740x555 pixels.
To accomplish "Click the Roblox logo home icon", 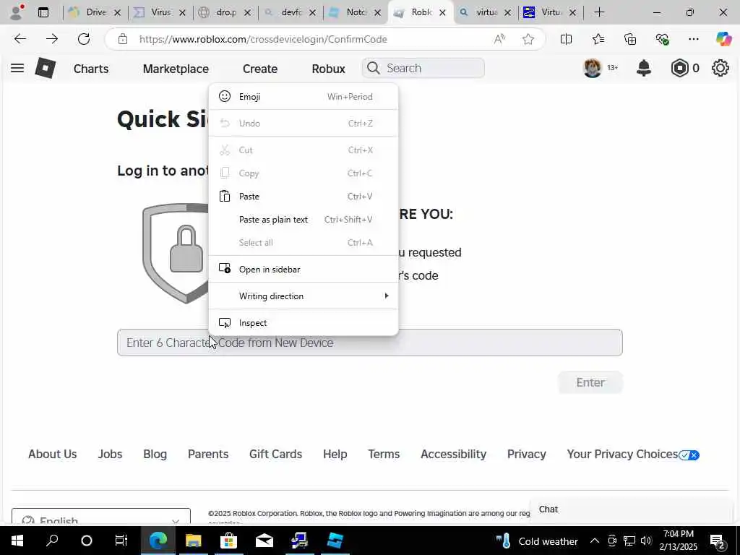I will point(46,69).
